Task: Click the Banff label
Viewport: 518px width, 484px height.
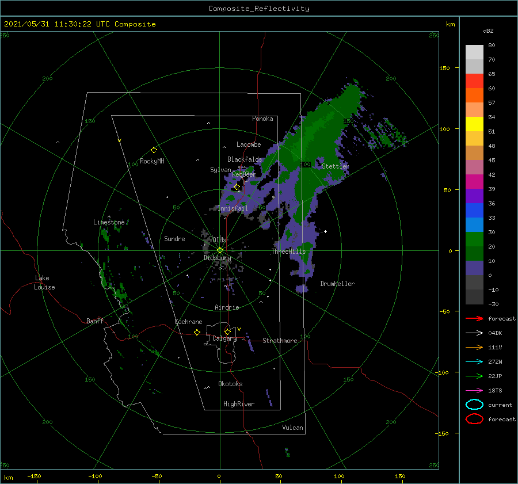Action: point(95,321)
